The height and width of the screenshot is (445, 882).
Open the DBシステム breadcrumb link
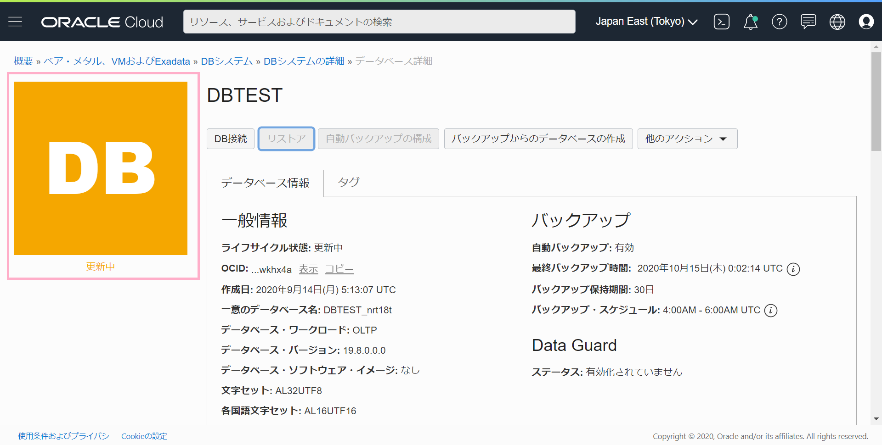(227, 61)
